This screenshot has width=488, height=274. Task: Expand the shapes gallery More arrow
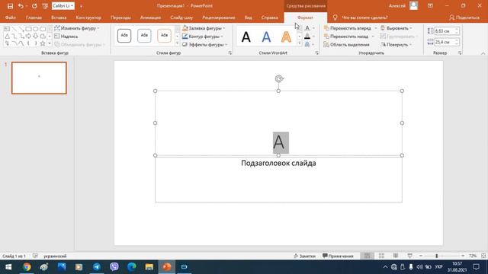pyautogui.click(x=50, y=43)
